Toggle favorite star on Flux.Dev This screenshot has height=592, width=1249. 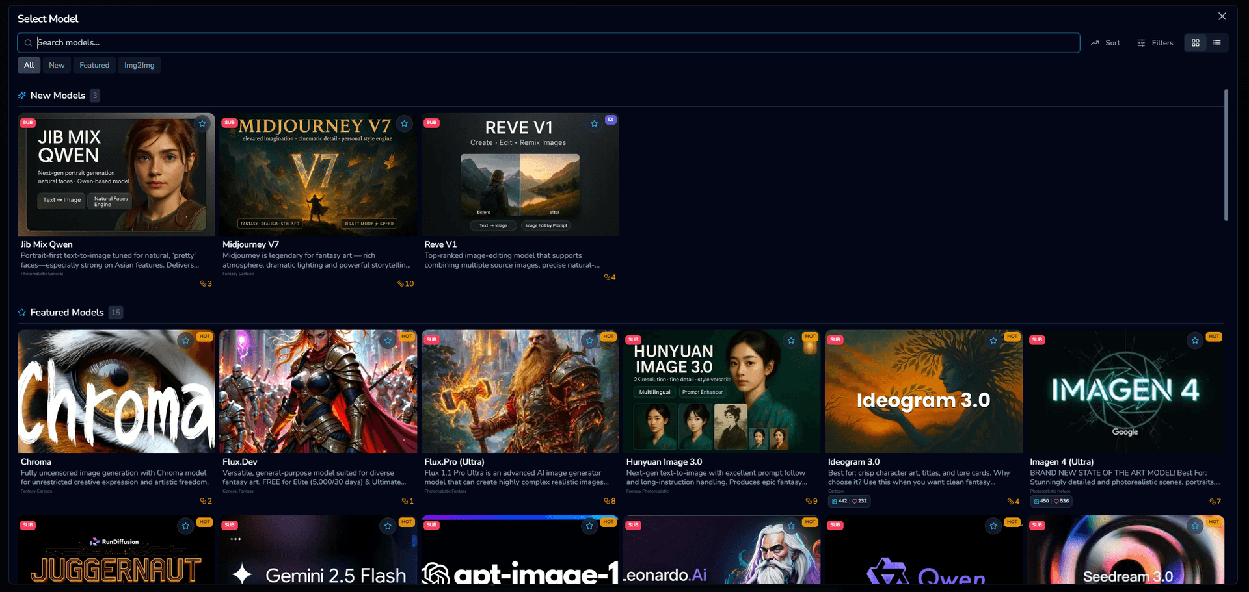(x=388, y=341)
